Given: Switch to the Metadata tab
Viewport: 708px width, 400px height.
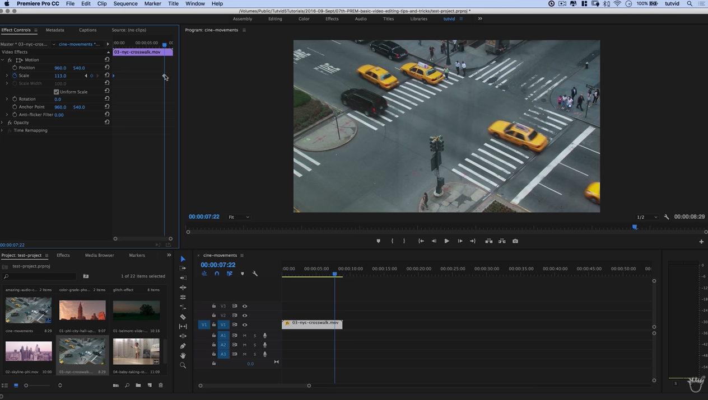Looking at the screenshot, I should (x=55, y=30).
